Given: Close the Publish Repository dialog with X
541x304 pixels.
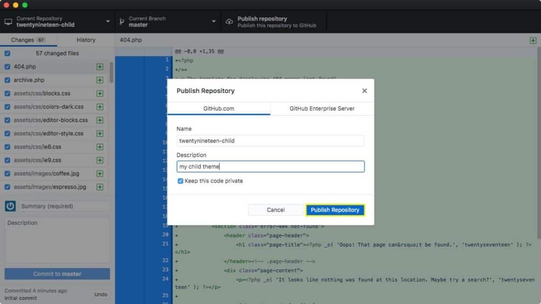Looking at the screenshot, I should pos(365,91).
